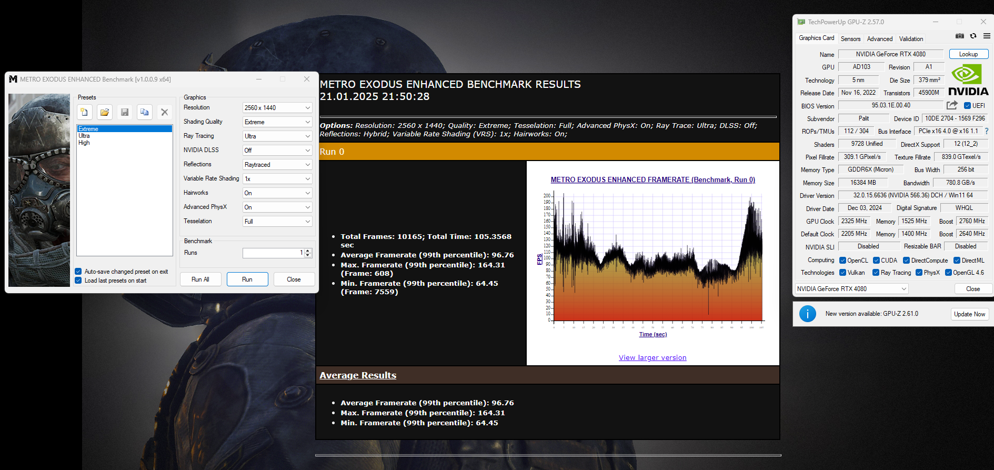The height and width of the screenshot is (470, 994).
Task: Click the Run All button
Action: coord(200,279)
